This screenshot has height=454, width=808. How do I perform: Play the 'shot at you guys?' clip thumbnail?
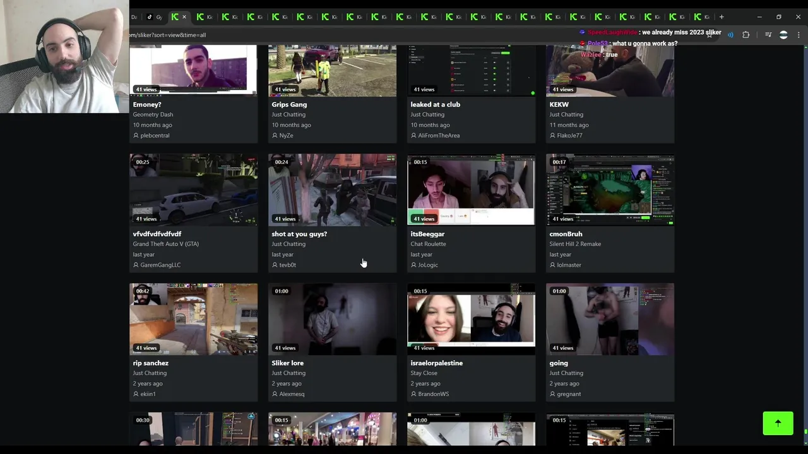coord(332,190)
